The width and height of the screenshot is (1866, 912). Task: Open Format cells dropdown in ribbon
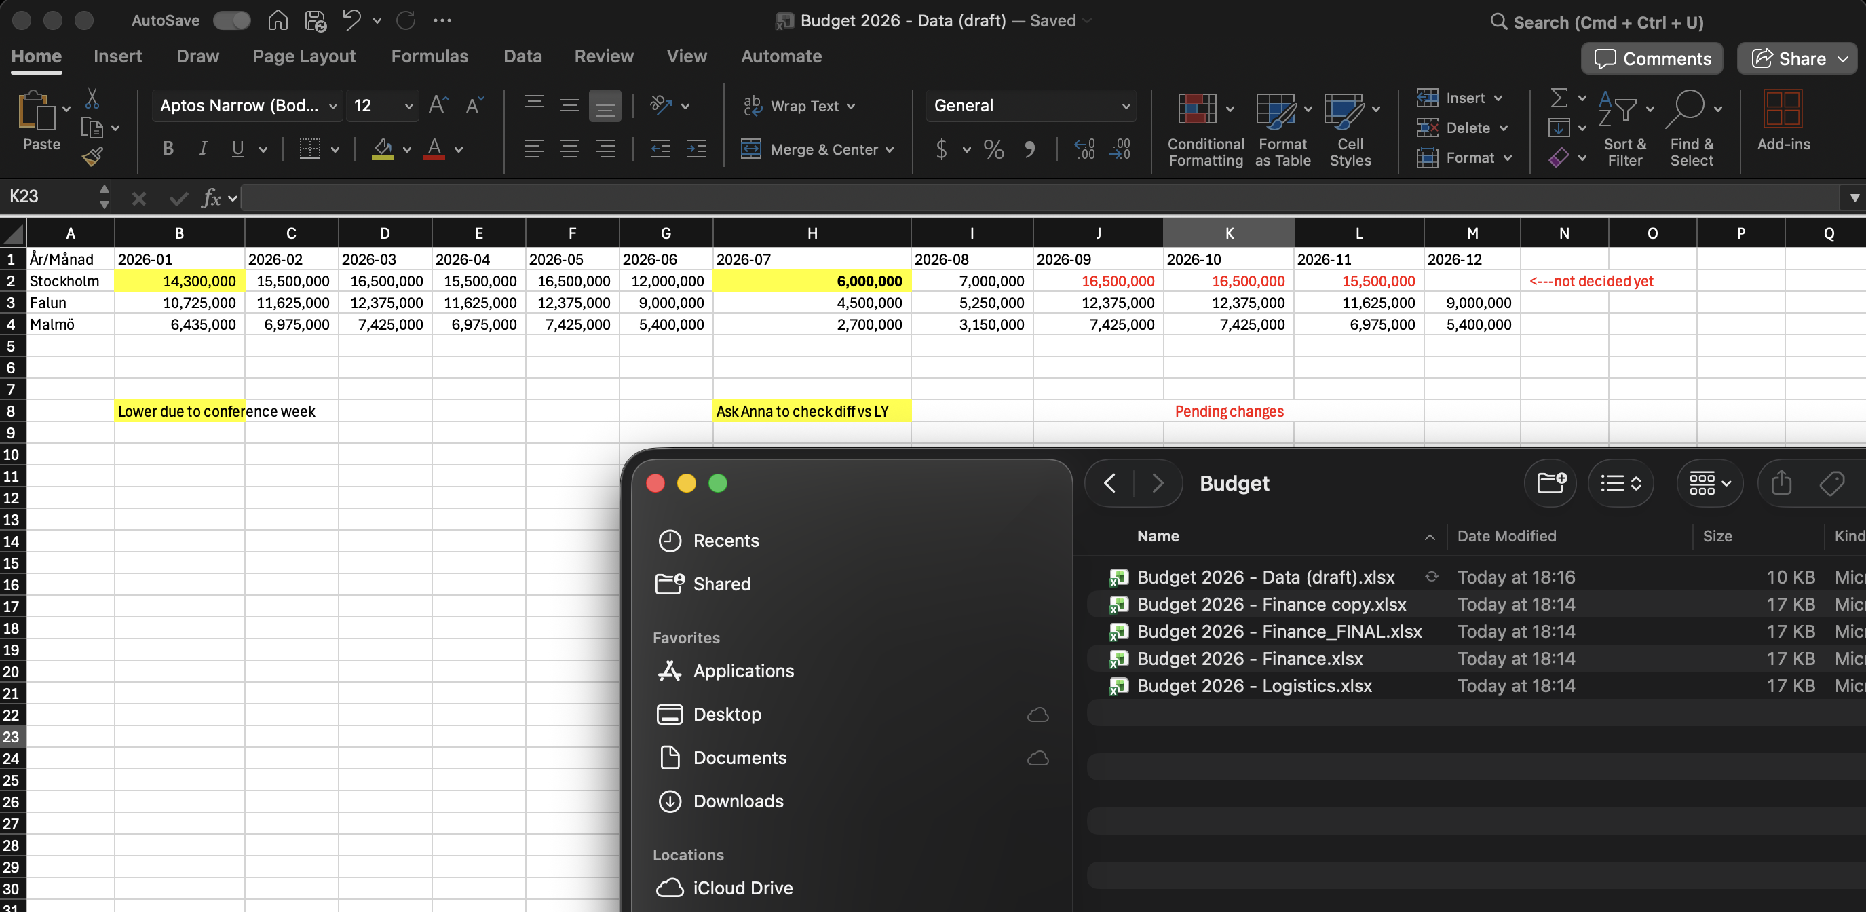[1466, 157]
